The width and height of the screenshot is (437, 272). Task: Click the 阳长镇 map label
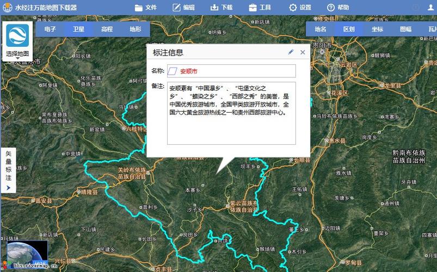83,56
